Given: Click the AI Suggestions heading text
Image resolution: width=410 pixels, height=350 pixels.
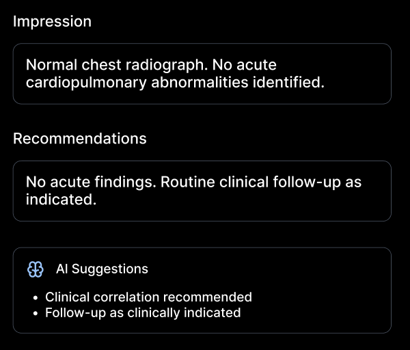Looking at the screenshot, I should (x=102, y=269).
